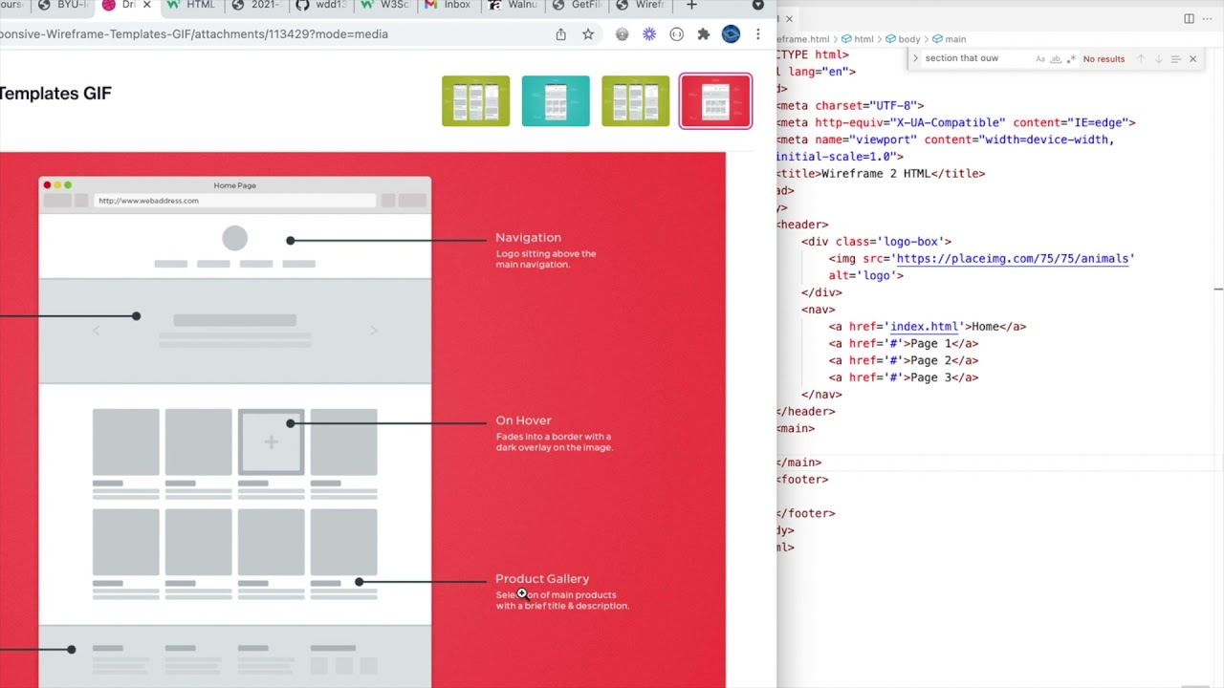The image size is (1224, 688).
Task: Select the red wireframe thumbnail
Action: pos(715,101)
